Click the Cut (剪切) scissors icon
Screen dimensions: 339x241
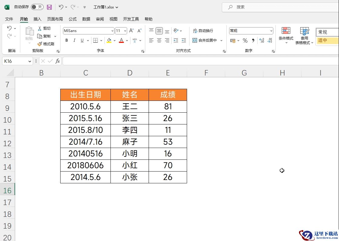click(40, 28)
